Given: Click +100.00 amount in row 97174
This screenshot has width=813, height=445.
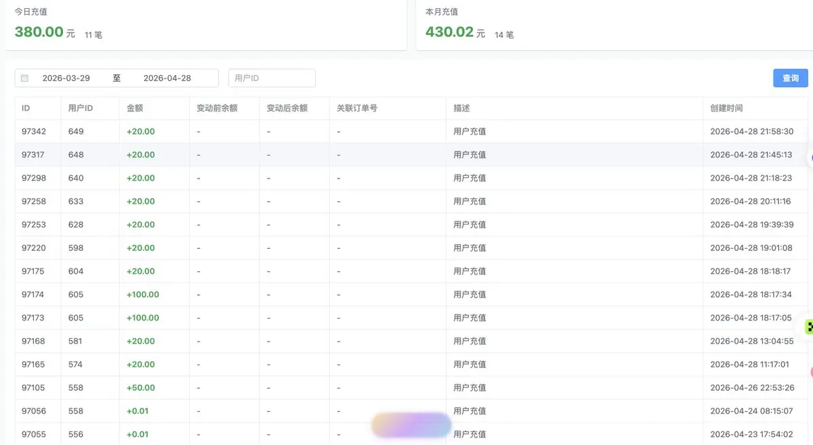Looking at the screenshot, I should [143, 295].
